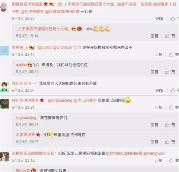Like linghuanjing's reply 我在重庆等你们
Viewport: 179px width, 172px height.
(170, 125)
